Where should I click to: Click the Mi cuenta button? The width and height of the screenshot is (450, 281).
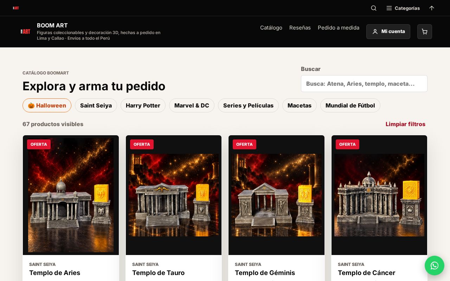(x=388, y=32)
